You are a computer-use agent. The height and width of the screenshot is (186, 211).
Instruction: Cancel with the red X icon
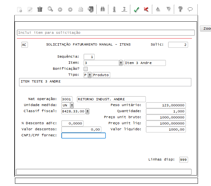coord(146,9)
